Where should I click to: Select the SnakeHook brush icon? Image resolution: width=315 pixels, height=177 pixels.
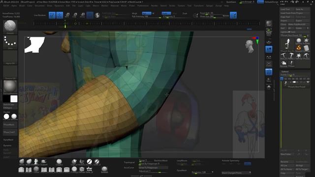click(x=44, y=162)
